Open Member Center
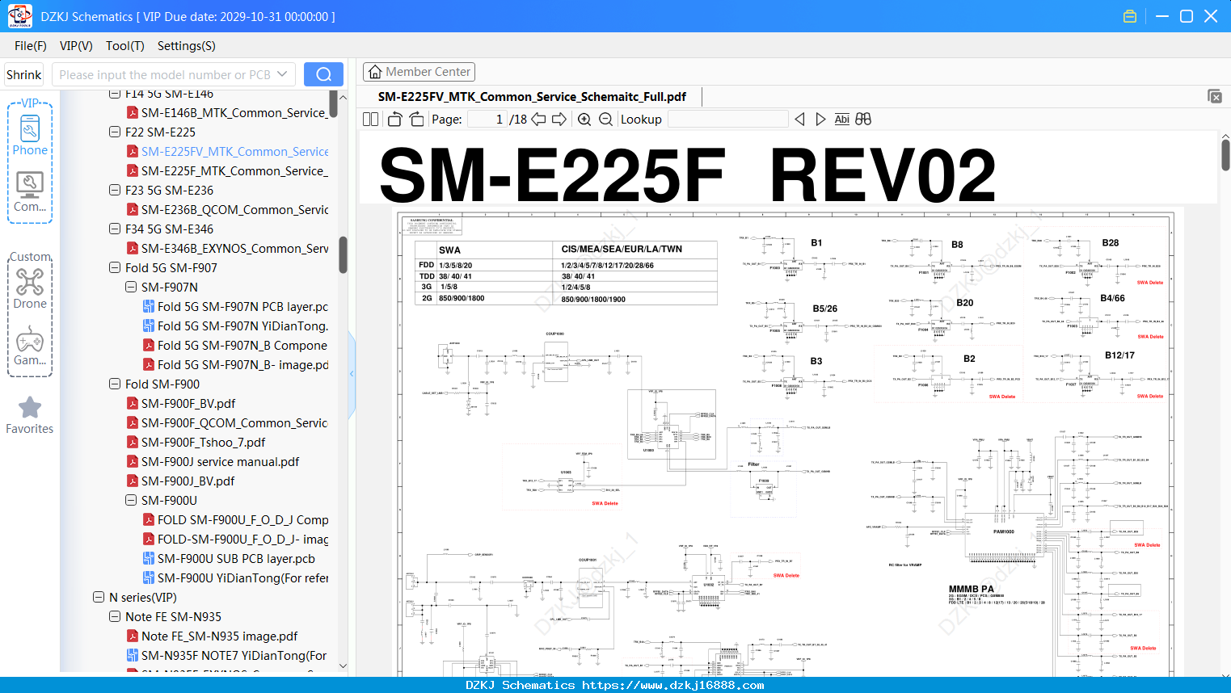Image resolution: width=1231 pixels, height=693 pixels. 419,72
